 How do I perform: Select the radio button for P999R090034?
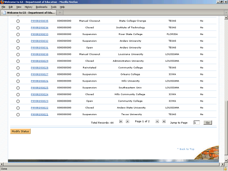(18, 28)
